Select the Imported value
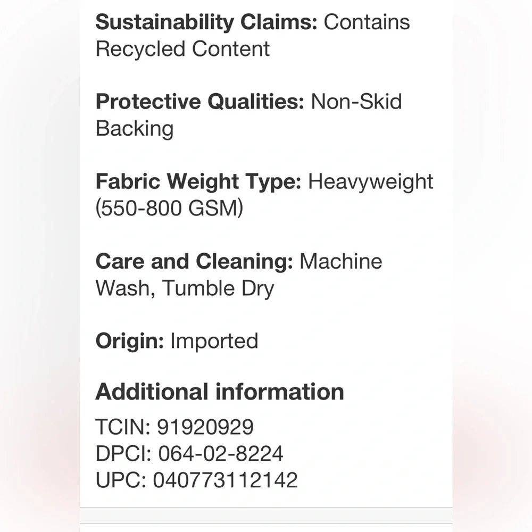The width and height of the screenshot is (532, 532). tap(214, 341)
